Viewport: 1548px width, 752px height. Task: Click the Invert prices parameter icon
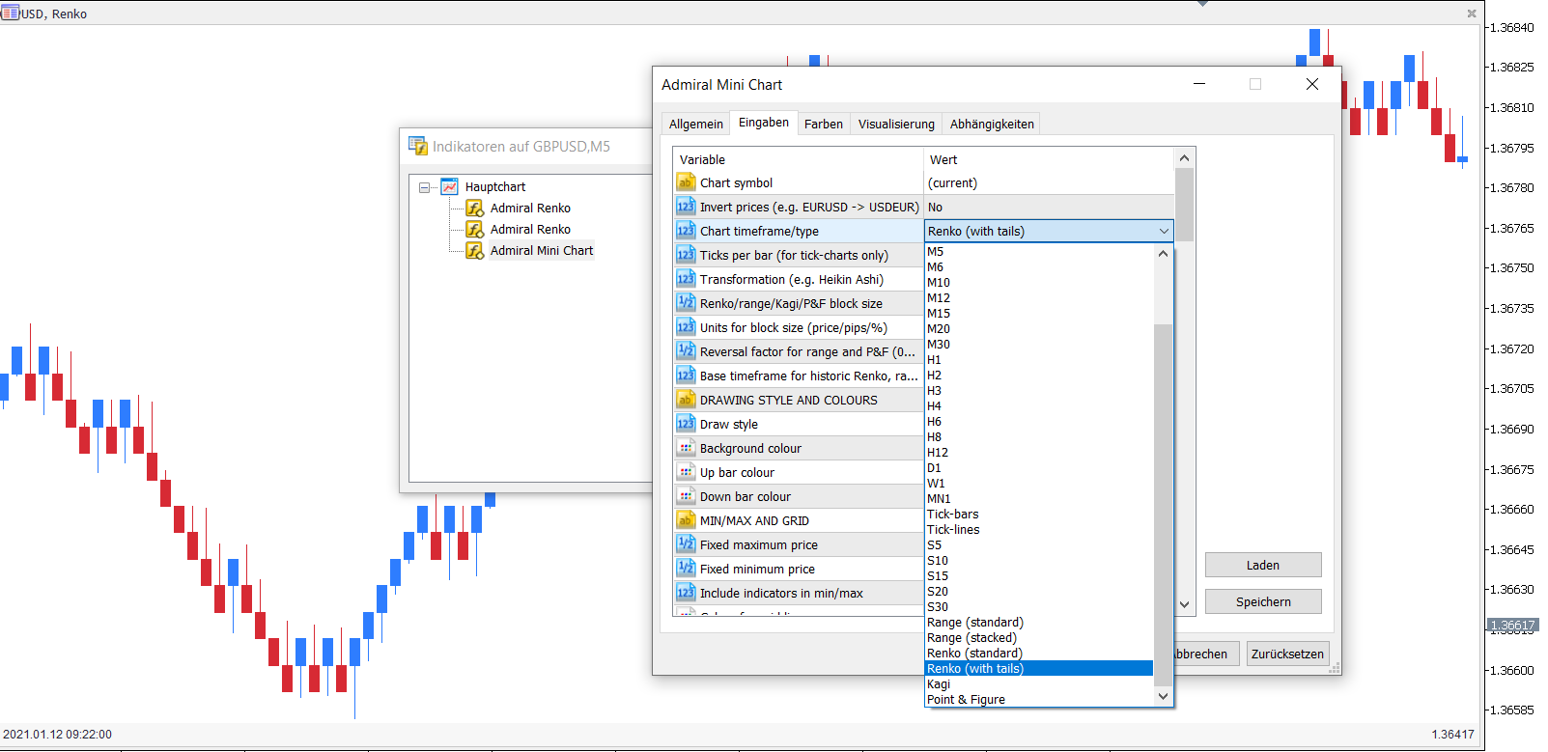point(686,207)
